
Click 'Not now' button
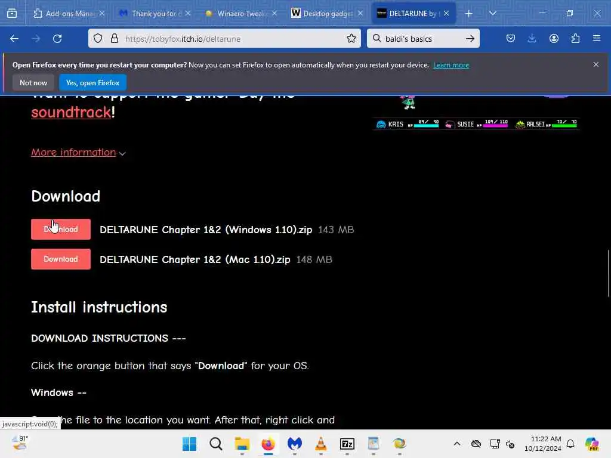(x=33, y=82)
